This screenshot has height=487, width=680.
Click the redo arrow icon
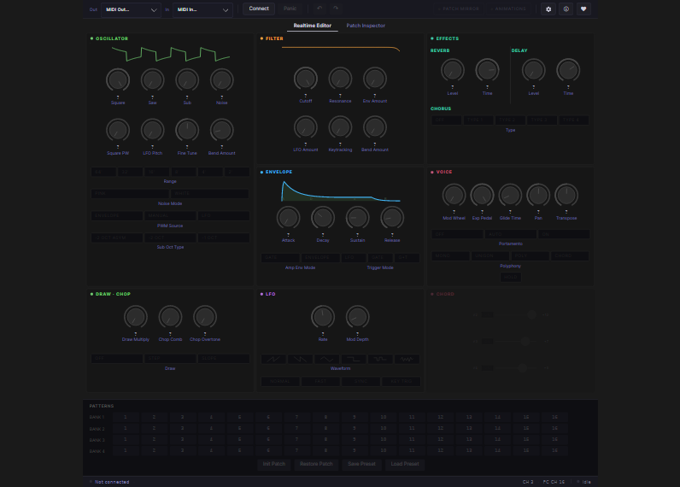pos(335,9)
